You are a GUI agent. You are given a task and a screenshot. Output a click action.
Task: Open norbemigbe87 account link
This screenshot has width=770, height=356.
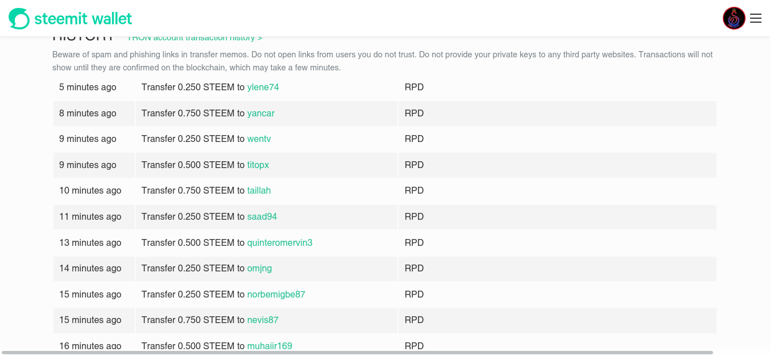pyautogui.click(x=276, y=295)
